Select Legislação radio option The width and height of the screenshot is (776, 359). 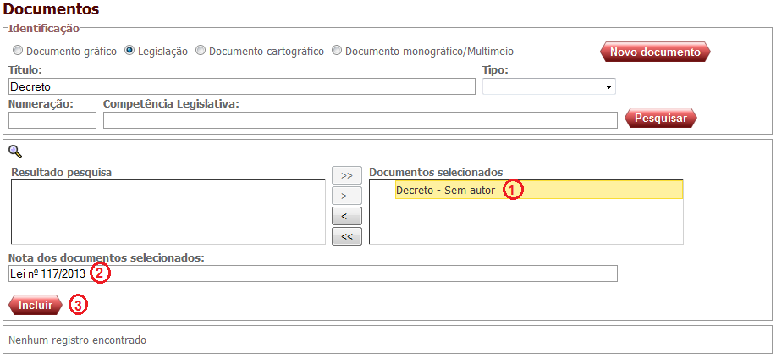(129, 51)
